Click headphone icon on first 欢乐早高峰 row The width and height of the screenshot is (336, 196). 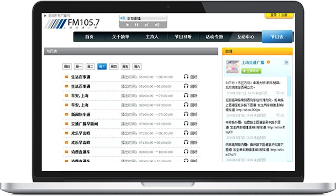click(x=186, y=133)
